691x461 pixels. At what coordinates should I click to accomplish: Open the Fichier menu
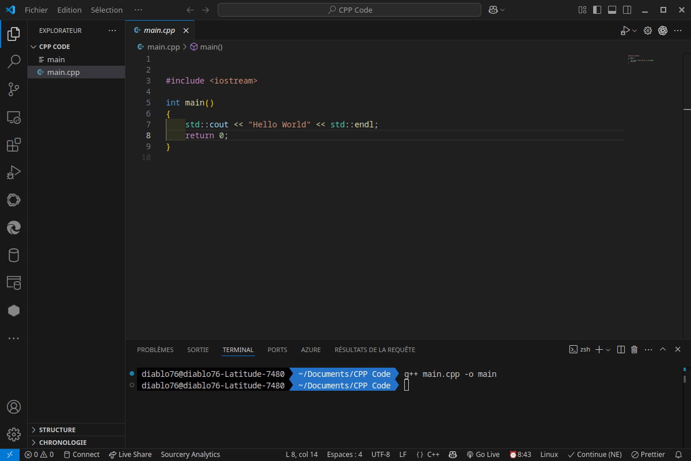[x=36, y=10]
